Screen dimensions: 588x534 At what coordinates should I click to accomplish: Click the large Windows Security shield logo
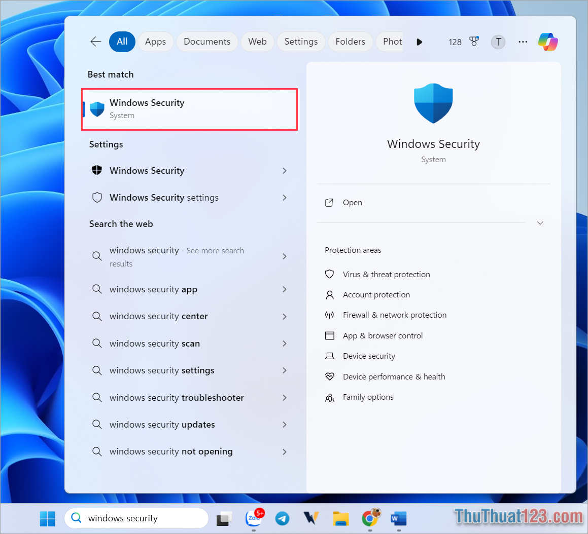coord(433,103)
